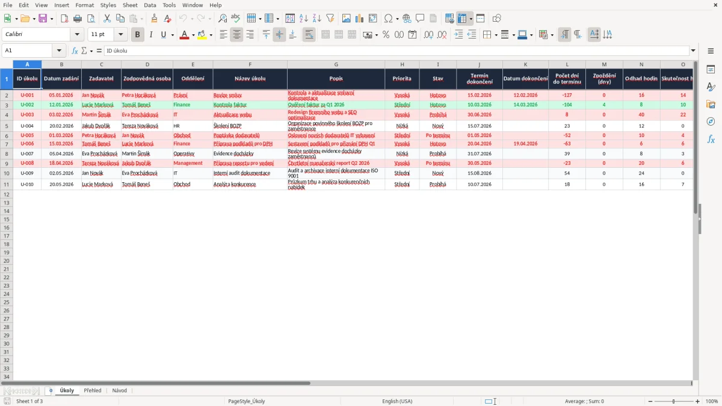Open the Font Name dropdown arrow
The image size is (722, 406).
pyautogui.click(x=77, y=35)
